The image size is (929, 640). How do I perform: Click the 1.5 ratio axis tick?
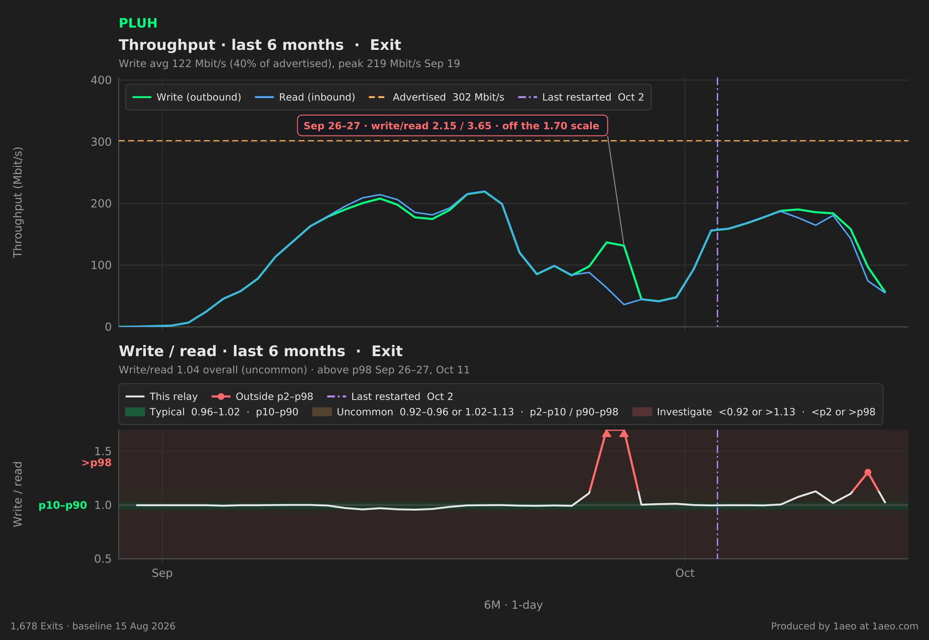(x=103, y=452)
